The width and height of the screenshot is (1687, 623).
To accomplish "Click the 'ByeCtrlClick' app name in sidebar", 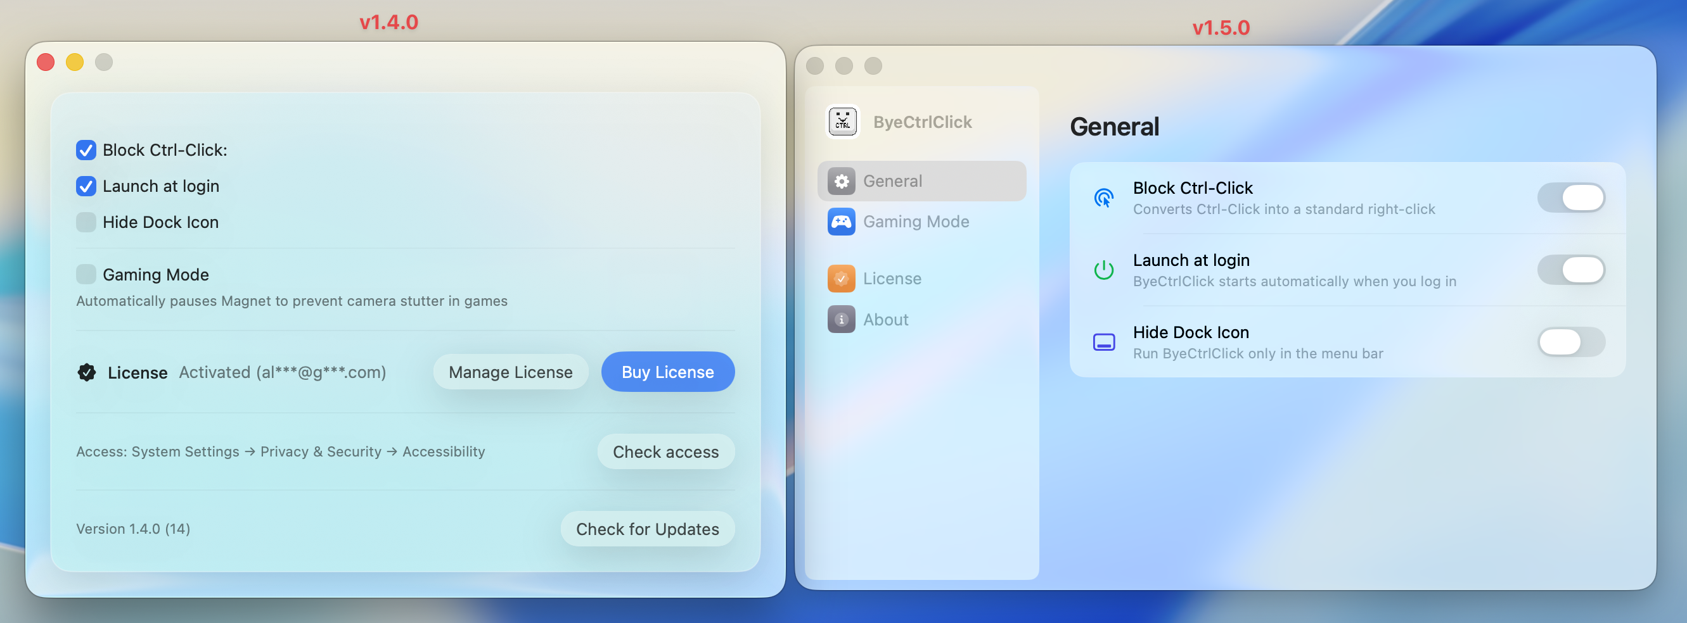I will click(922, 122).
